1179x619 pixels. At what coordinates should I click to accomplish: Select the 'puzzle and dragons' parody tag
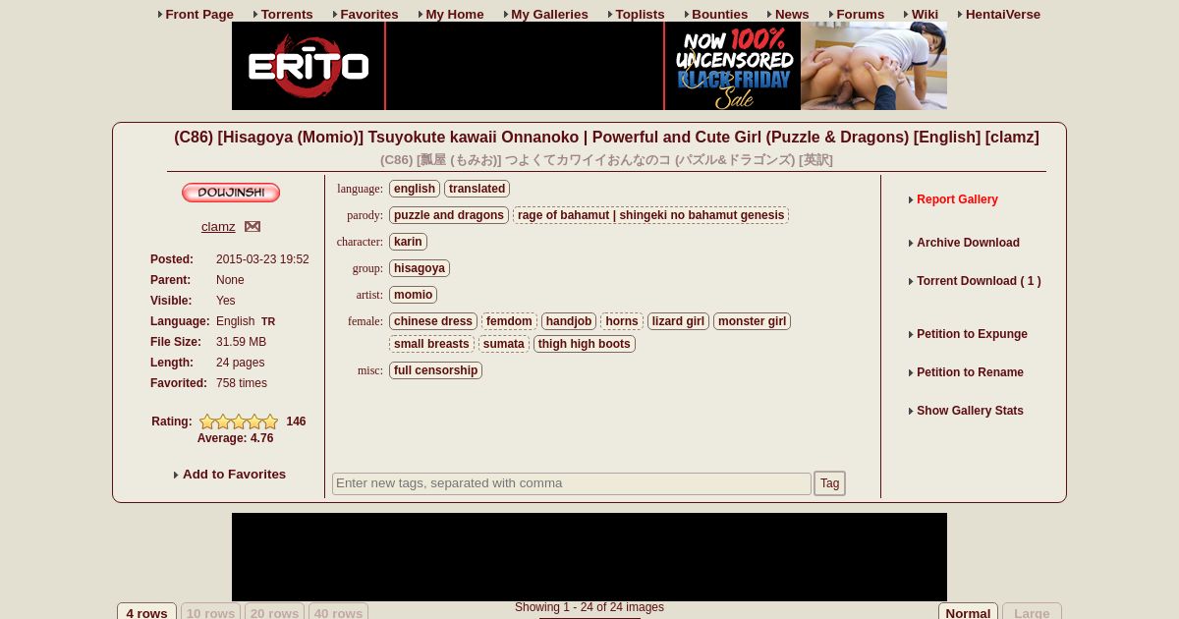(449, 215)
